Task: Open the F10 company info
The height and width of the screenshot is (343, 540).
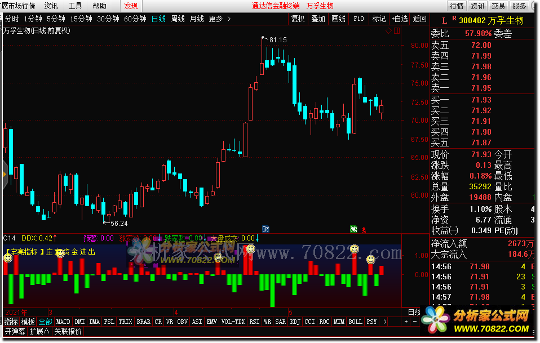Action: tap(358, 19)
